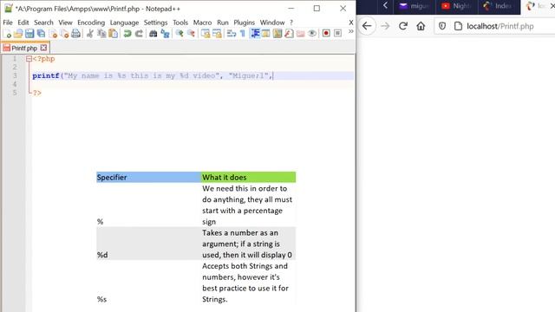Reload the localhost page in browser
Viewport: 555px width, 312px height.
(x=402, y=26)
